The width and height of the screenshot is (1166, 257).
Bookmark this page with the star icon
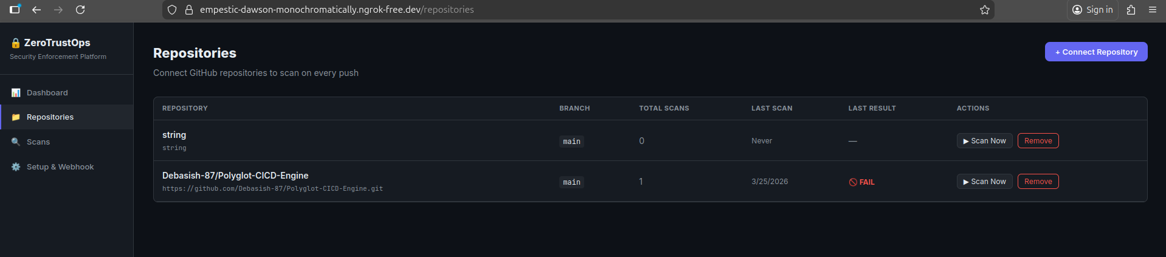(985, 10)
